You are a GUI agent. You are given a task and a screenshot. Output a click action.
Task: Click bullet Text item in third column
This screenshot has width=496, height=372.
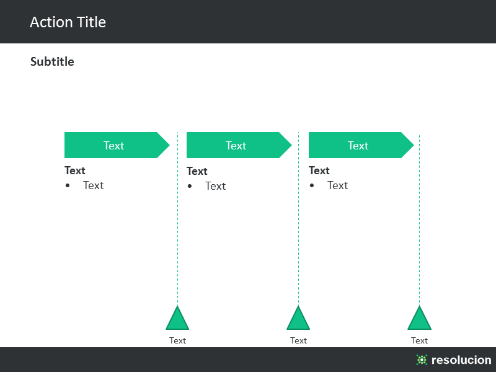337,185
